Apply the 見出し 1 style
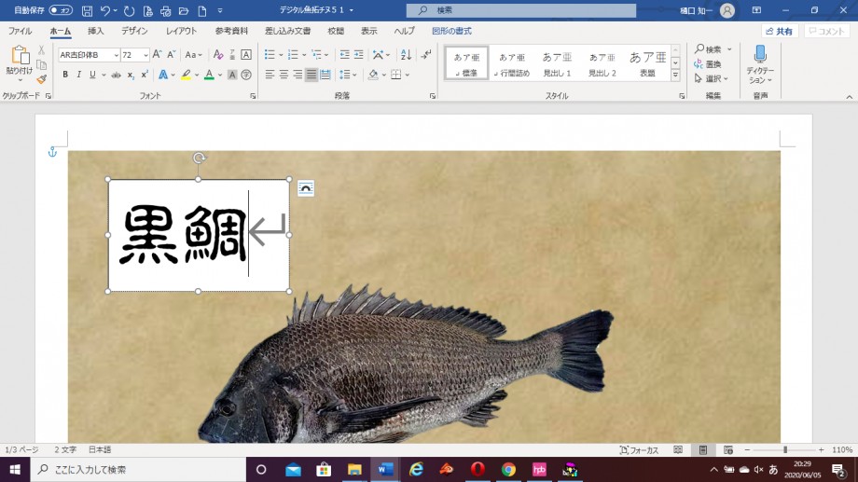This screenshot has height=482, width=858. pyautogui.click(x=557, y=63)
